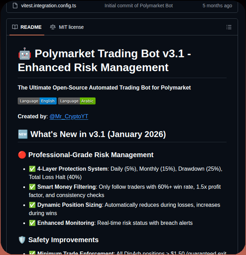Image resolution: width=246 pixels, height=255 pixels.
Task: Open the vitest.integration.config.ts file
Action: pos(48,6)
